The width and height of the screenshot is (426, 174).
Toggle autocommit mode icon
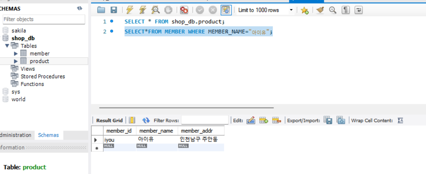(x=226, y=10)
